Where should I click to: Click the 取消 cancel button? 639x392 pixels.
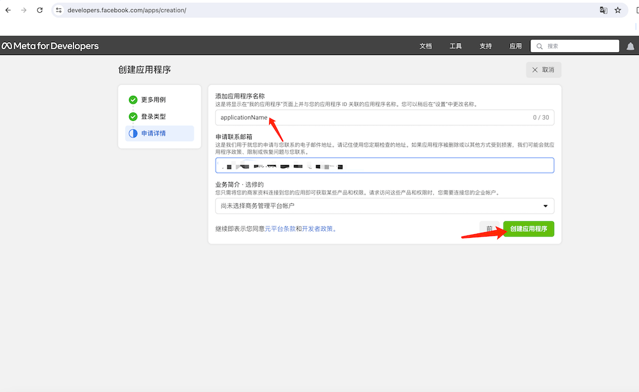543,70
